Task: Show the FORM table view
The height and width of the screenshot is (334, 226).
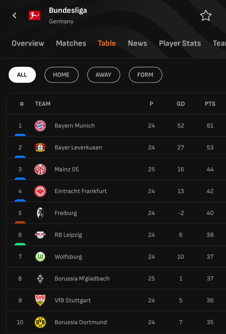Action: pyautogui.click(x=145, y=75)
